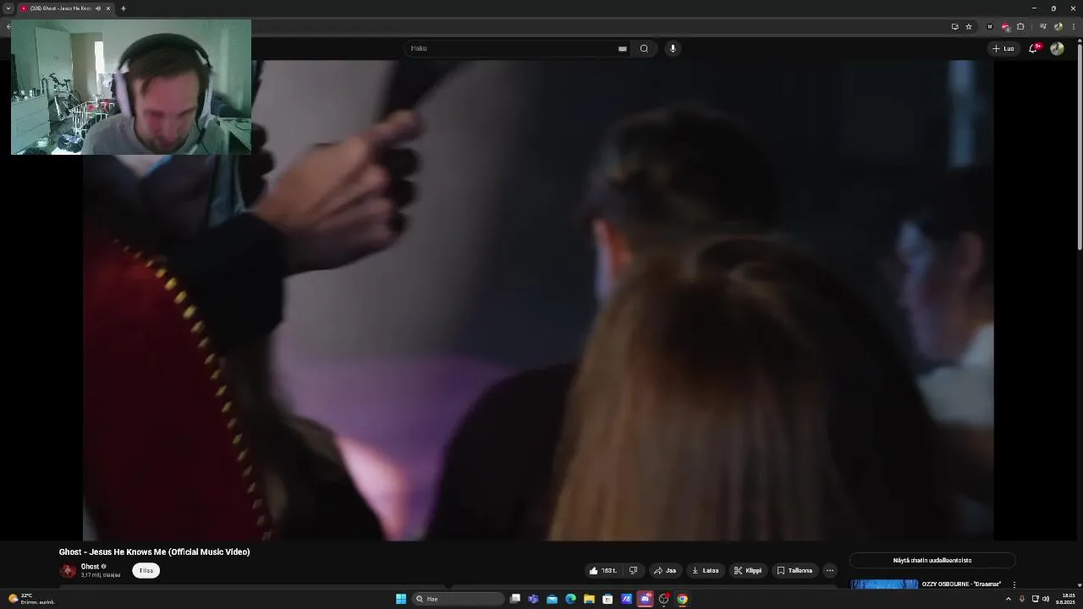The height and width of the screenshot is (609, 1083).
Task: Open the Ghost channel avatar
Action: point(68,570)
